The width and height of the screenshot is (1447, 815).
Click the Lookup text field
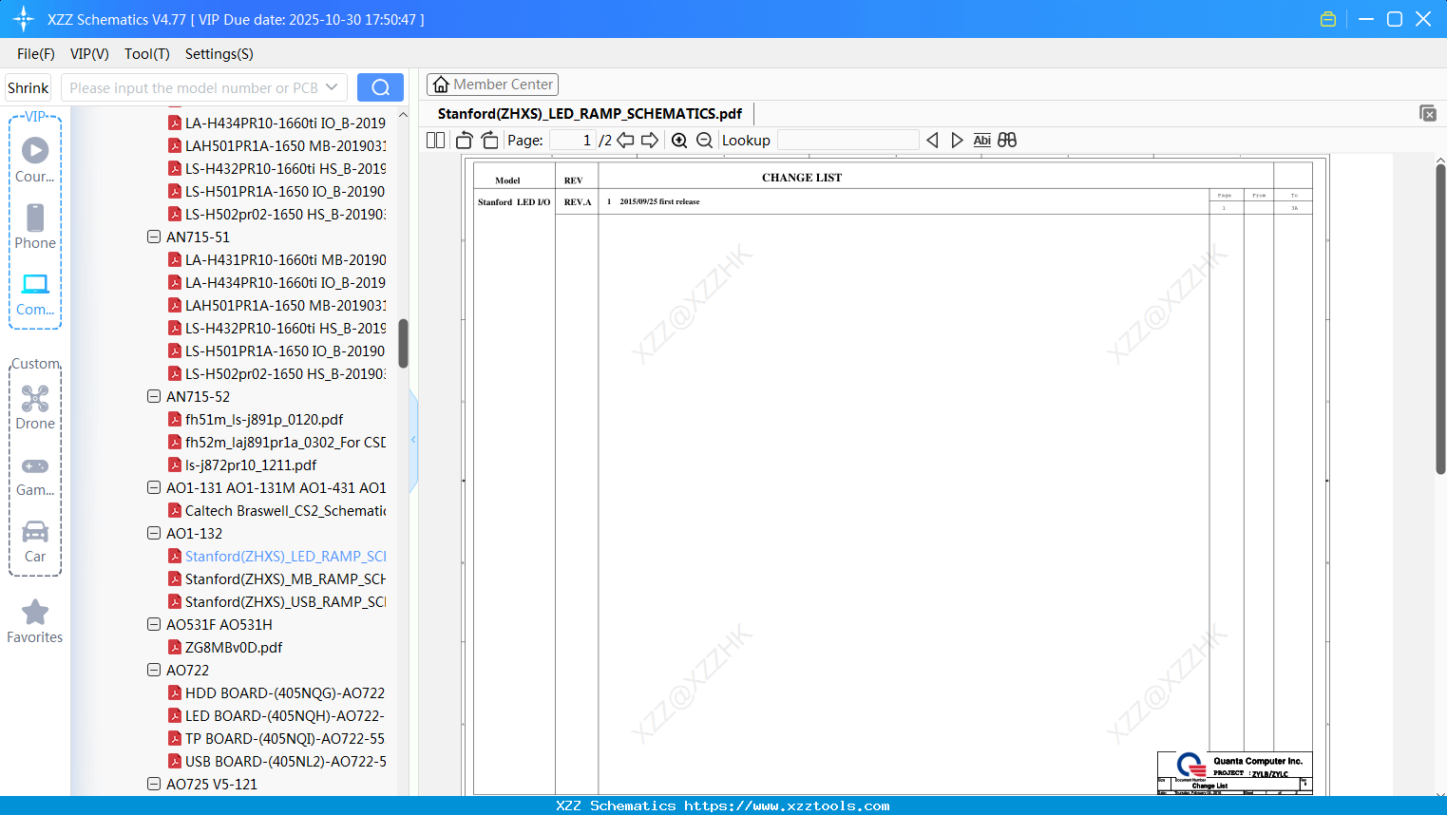click(848, 141)
